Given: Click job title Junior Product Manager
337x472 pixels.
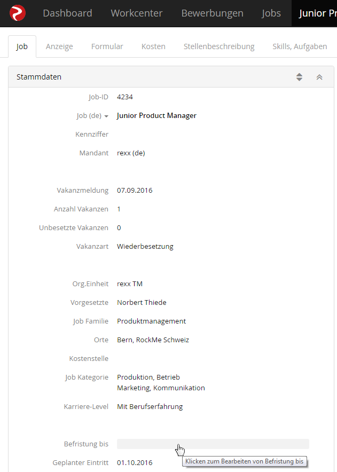Looking at the screenshot, I should (156, 115).
